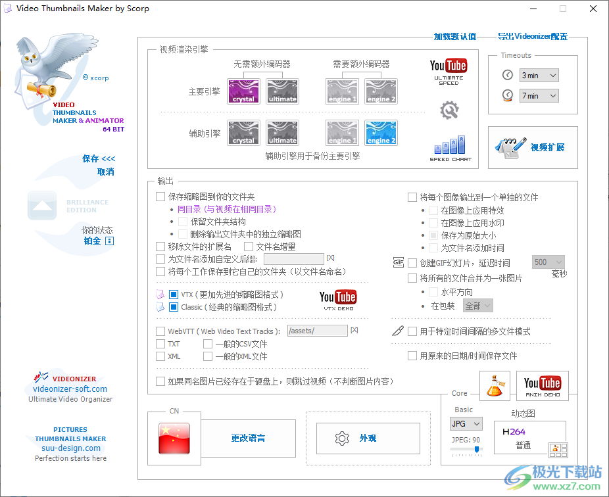Click the status info icon next to 铂金
Screen dimensions: 609x497
[x=110, y=241]
